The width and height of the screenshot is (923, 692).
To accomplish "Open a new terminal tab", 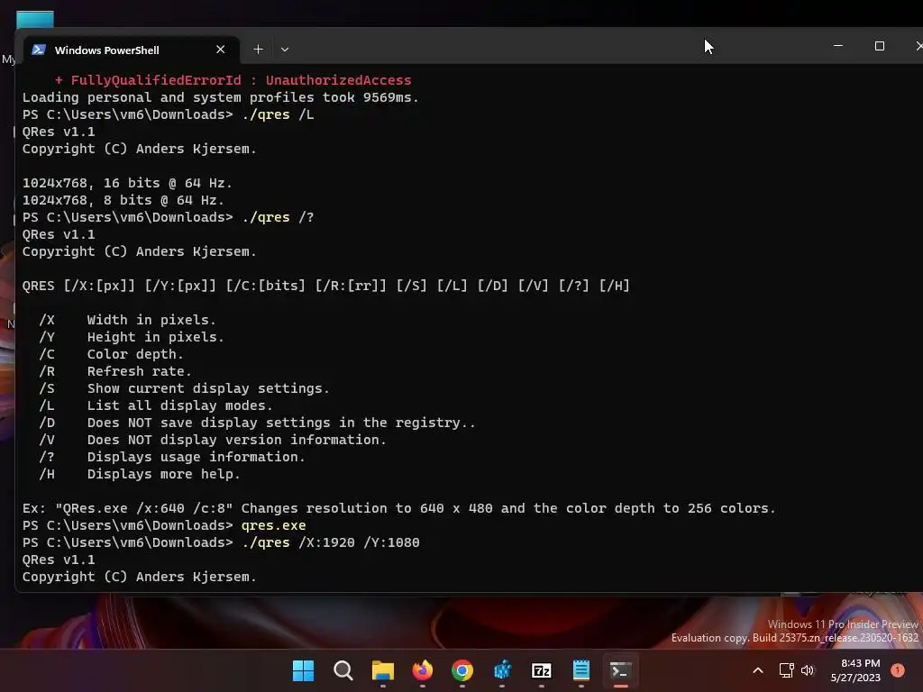I will tap(258, 50).
